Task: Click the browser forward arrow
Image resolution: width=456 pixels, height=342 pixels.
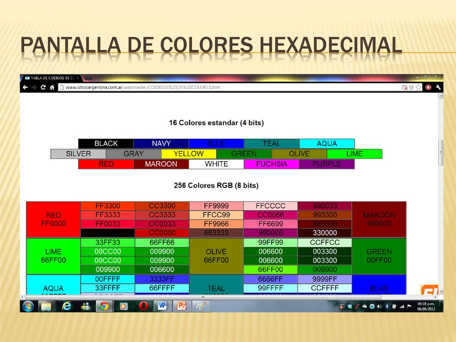Action: pyautogui.click(x=34, y=87)
